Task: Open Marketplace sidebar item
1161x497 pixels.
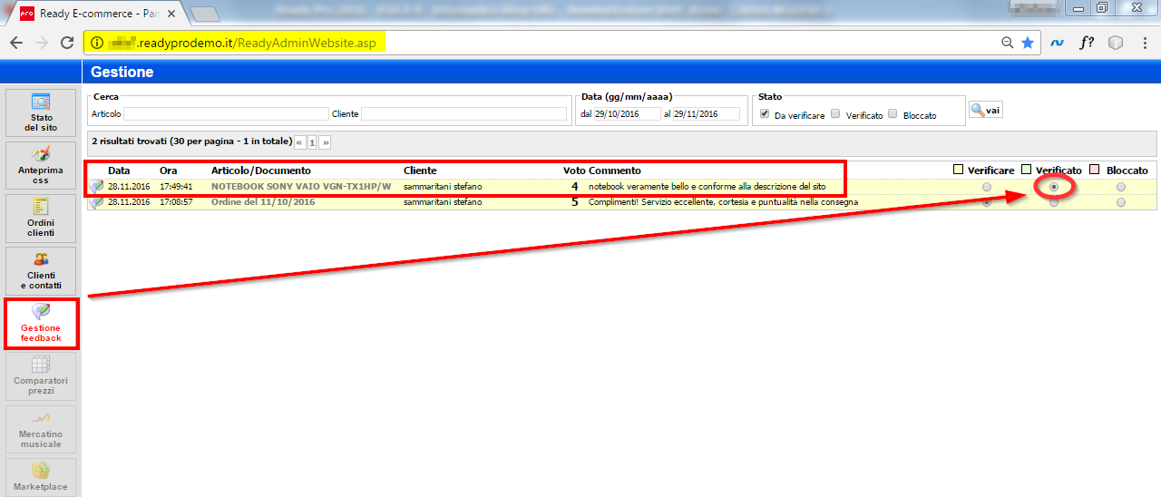Action: [41, 477]
